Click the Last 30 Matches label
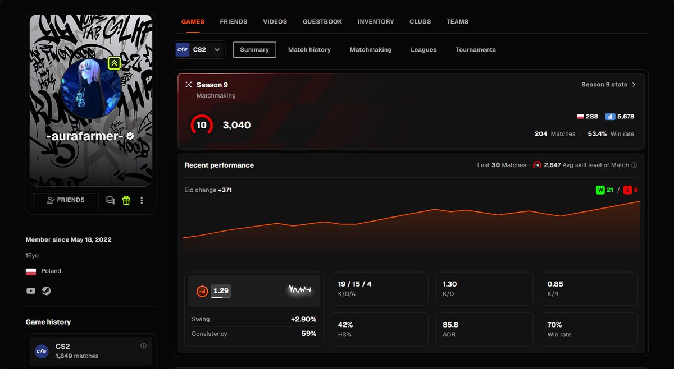674x369 pixels. tap(502, 165)
